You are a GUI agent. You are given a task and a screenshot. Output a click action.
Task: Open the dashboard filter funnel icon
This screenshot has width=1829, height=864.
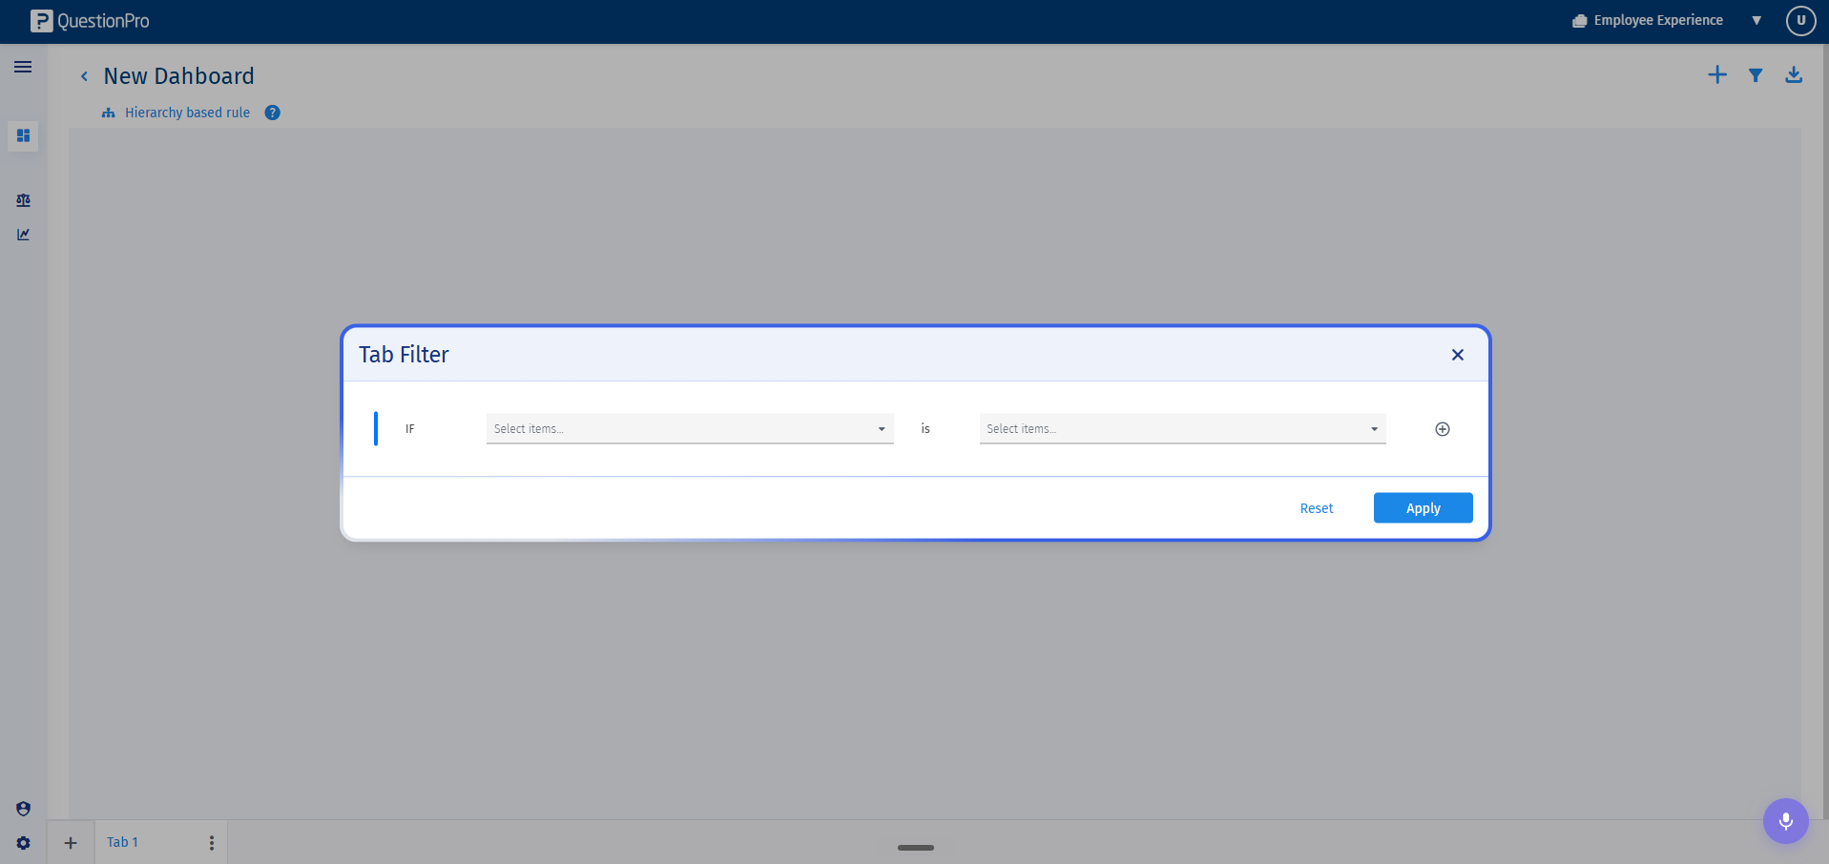pyautogui.click(x=1755, y=74)
